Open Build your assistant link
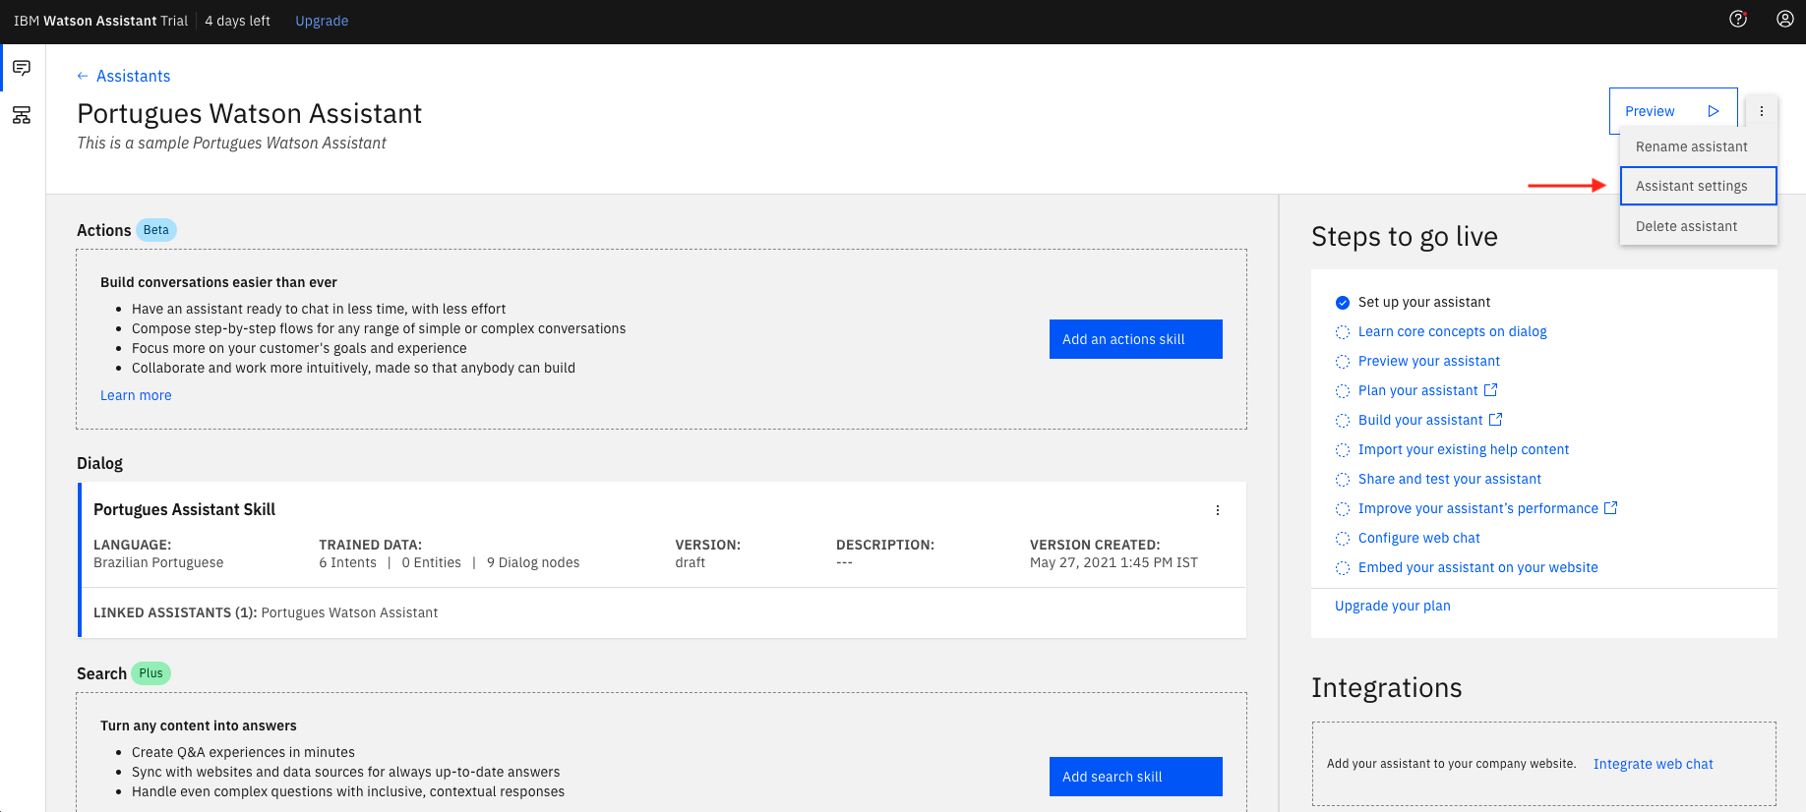The image size is (1806, 812). point(1420,420)
